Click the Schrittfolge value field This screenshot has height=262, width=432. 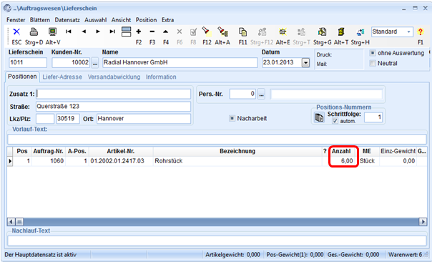click(373, 117)
